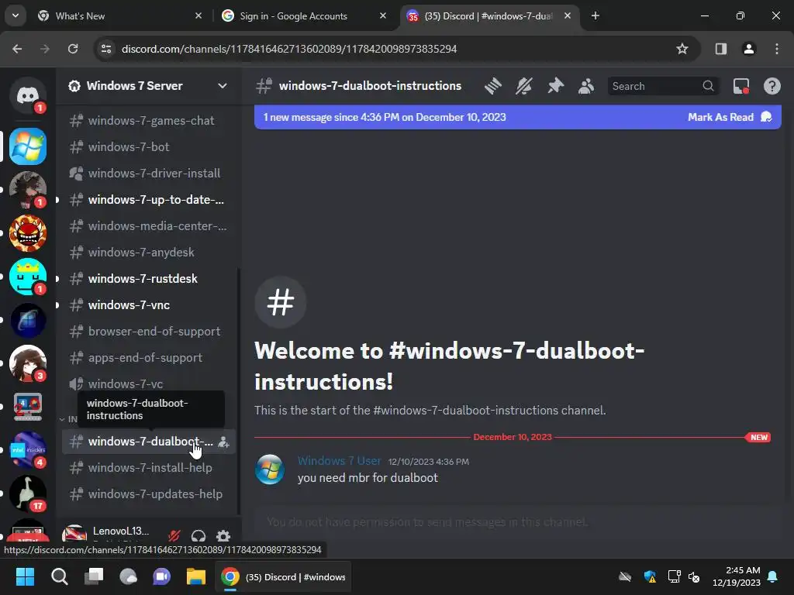Close the Google Accounts tab

point(383,15)
